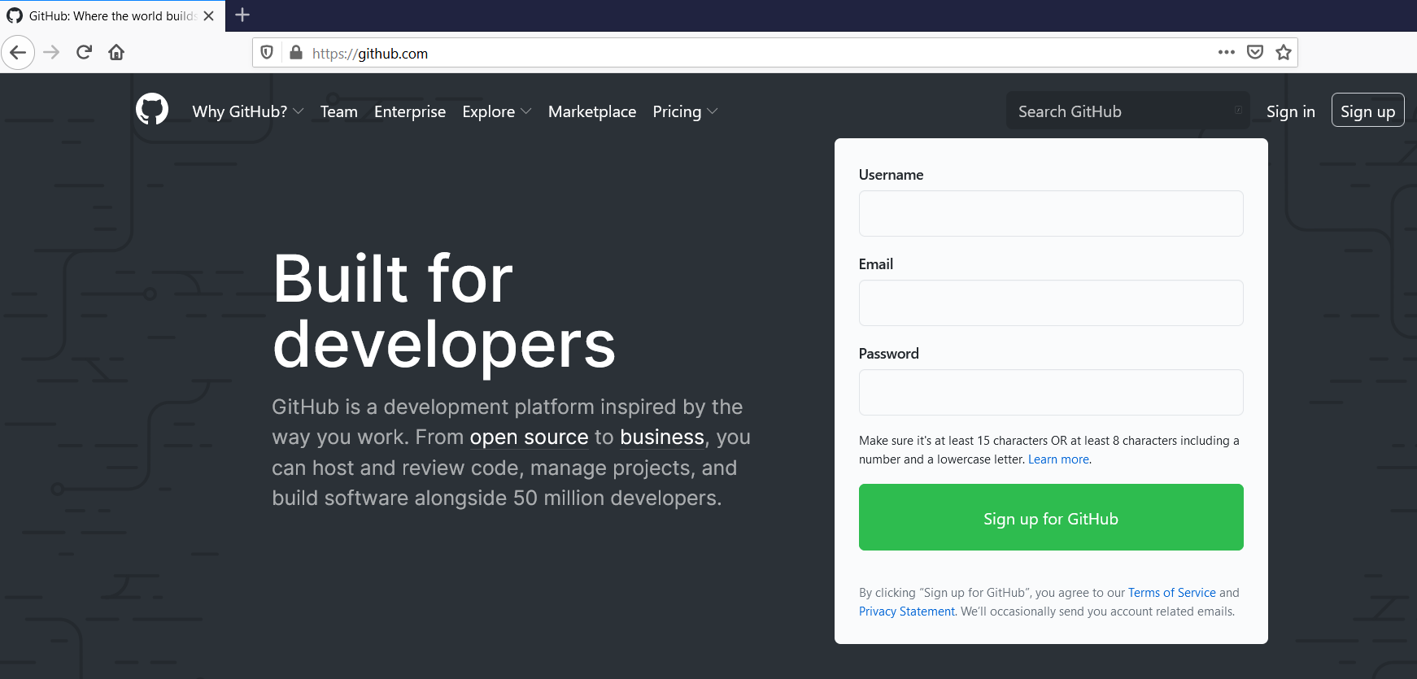Bookmark this page with the star icon

(1284, 52)
